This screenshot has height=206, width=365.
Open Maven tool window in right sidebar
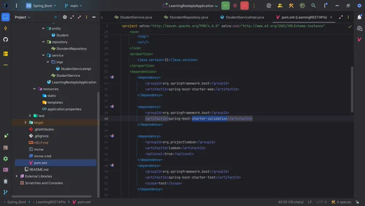[360, 39]
